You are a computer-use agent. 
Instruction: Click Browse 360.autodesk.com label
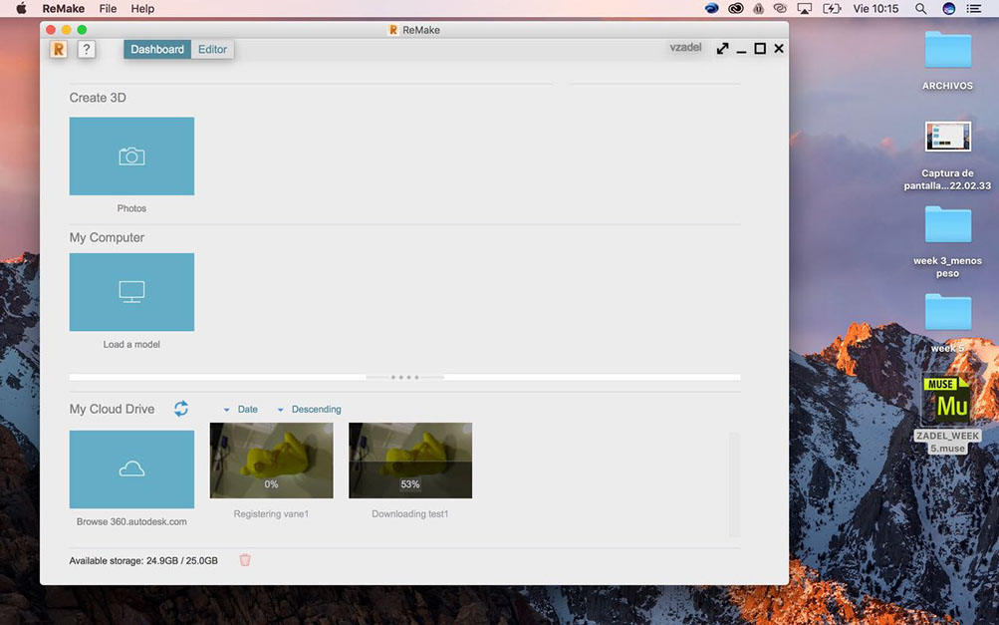click(131, 521)
